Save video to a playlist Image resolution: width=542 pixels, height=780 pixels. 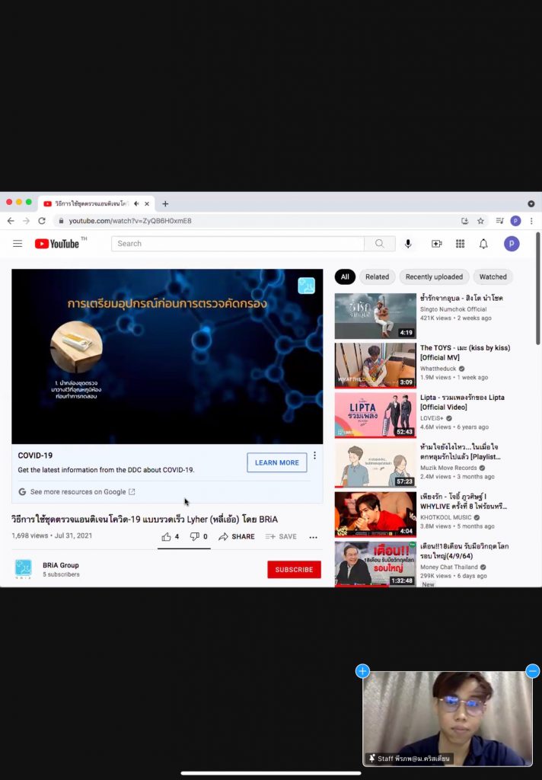point(281,536)
